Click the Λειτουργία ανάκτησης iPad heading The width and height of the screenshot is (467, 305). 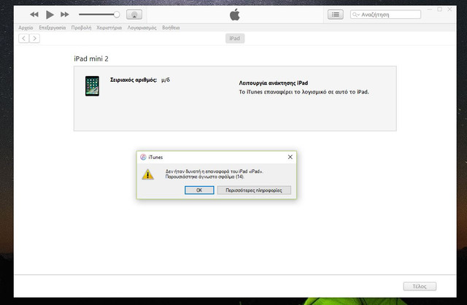tap(274, 83)
